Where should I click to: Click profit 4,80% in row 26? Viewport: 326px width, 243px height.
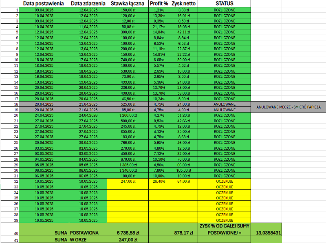point(159,148)
